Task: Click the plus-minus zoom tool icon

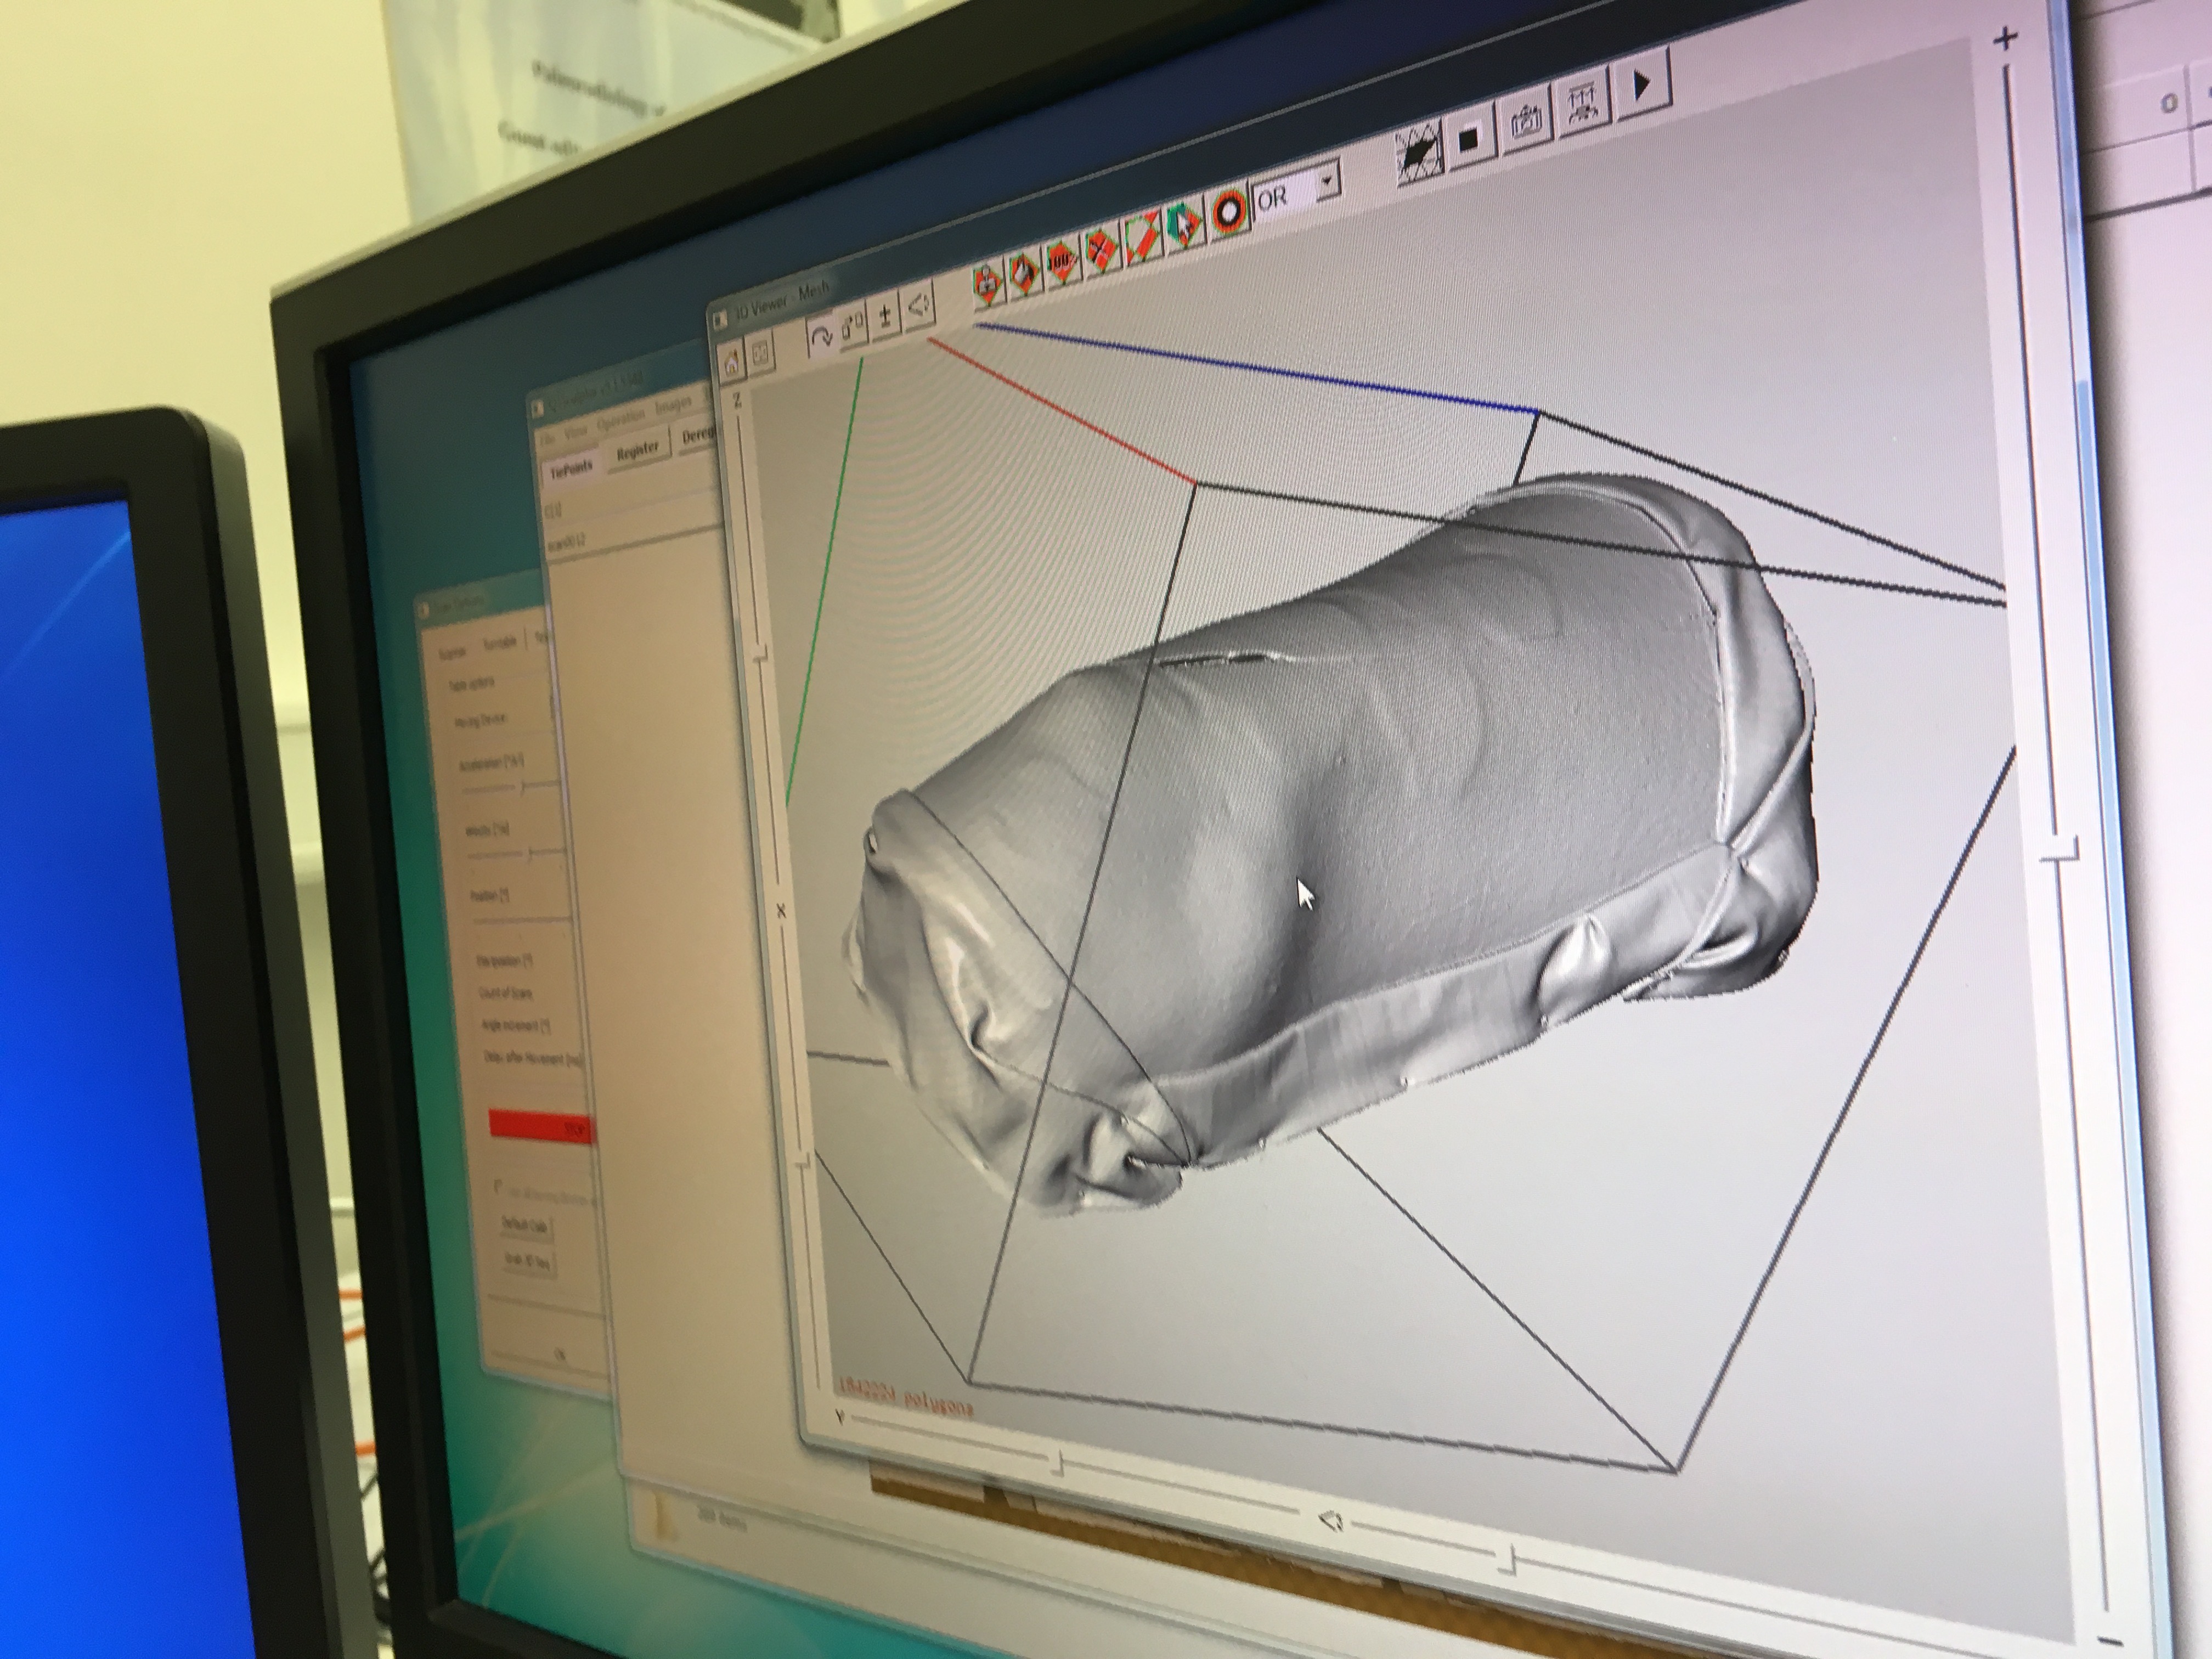Action: point(885,316)
